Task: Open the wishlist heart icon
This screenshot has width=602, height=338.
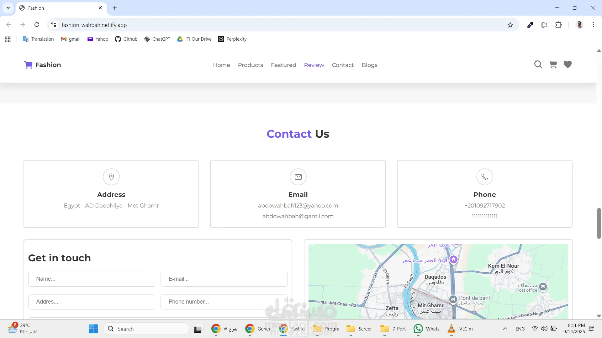Action: pyautogui.click(x=568, y=64)
